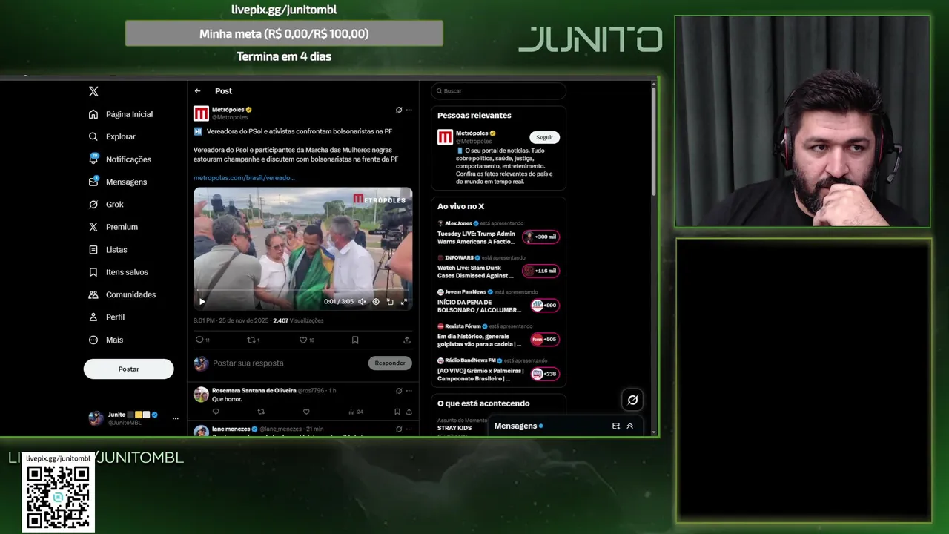Reply to Rosemara Santana de Oliveira's comment
This screenshot has height=534, width=949.
pos(216,412)
